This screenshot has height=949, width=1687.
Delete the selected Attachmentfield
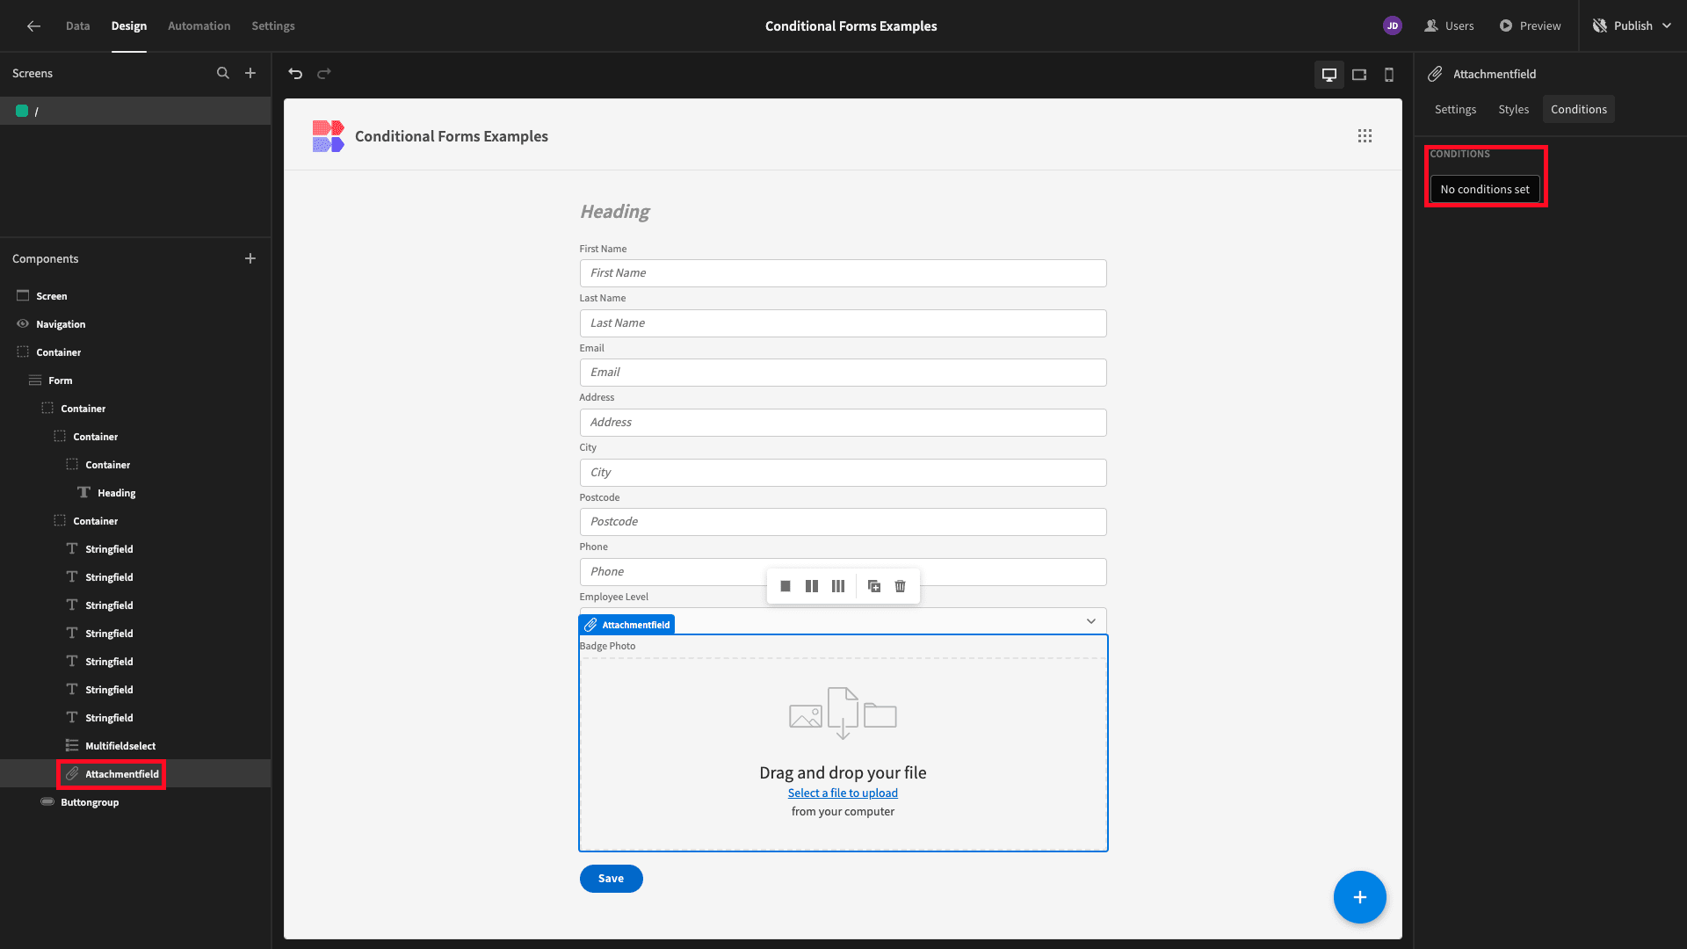(901, 586)
